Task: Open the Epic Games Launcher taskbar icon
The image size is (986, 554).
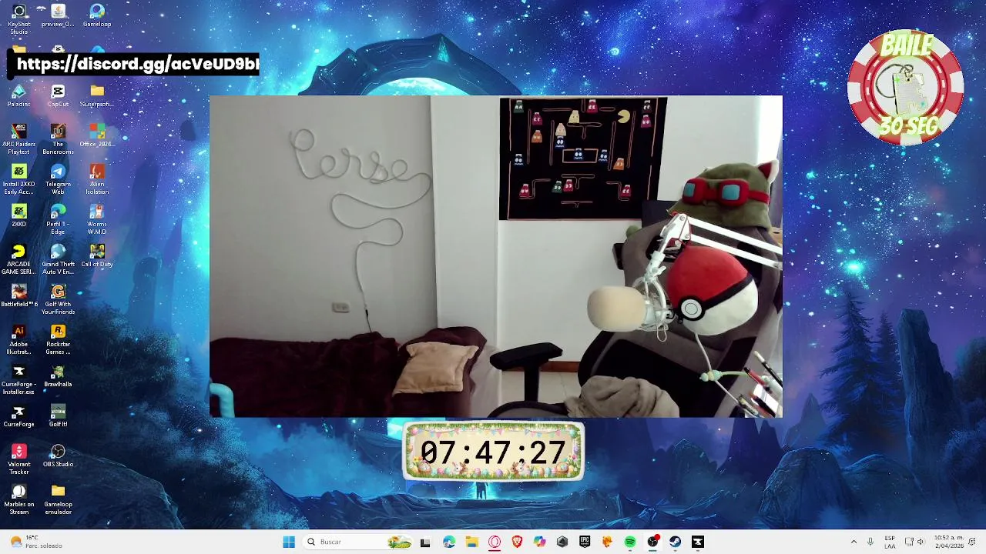Action: 585,542
